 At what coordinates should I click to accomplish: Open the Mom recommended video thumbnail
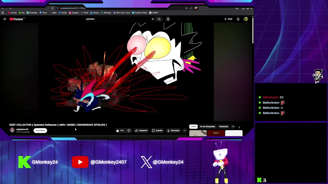pyautogui.click(x=216, y=133)
